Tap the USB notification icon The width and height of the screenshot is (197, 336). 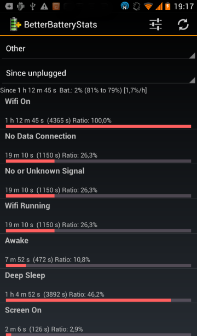click(33, 6)
